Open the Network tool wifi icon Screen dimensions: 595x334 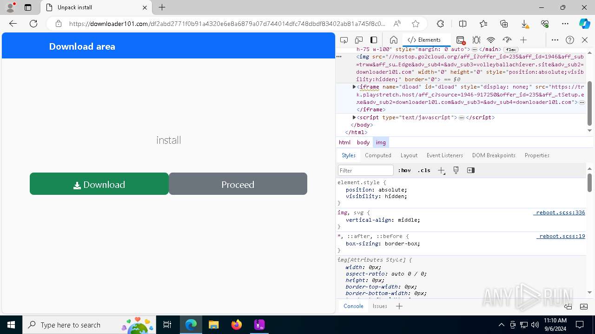[x=491, y=40]
